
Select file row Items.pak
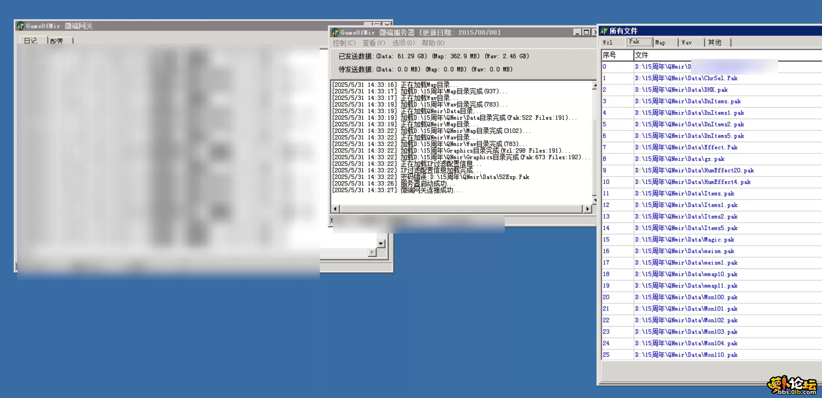pyautogui.click(x=712, y=194)
